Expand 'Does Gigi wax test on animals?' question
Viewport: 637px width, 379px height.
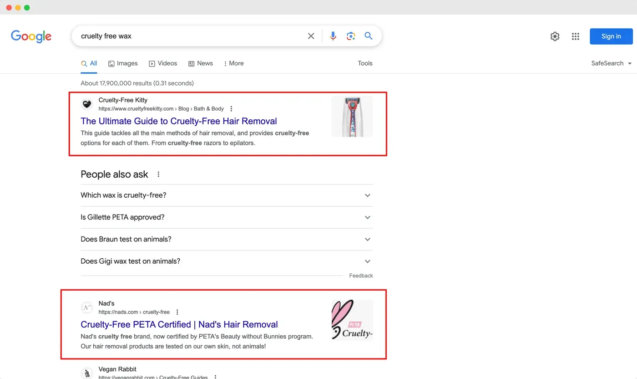(227, 261)
